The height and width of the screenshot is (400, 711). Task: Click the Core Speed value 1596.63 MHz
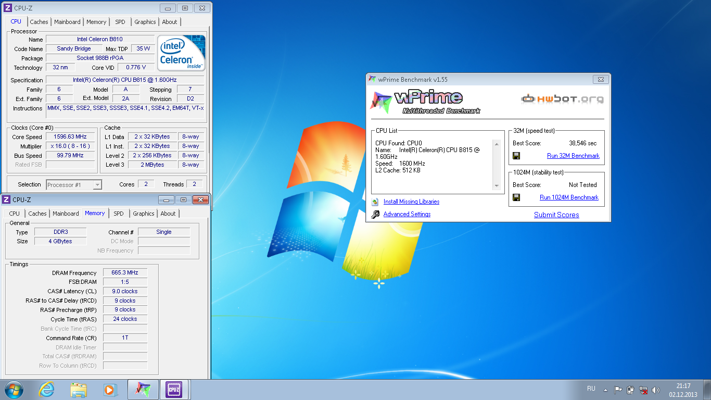(x=70, y=136)
